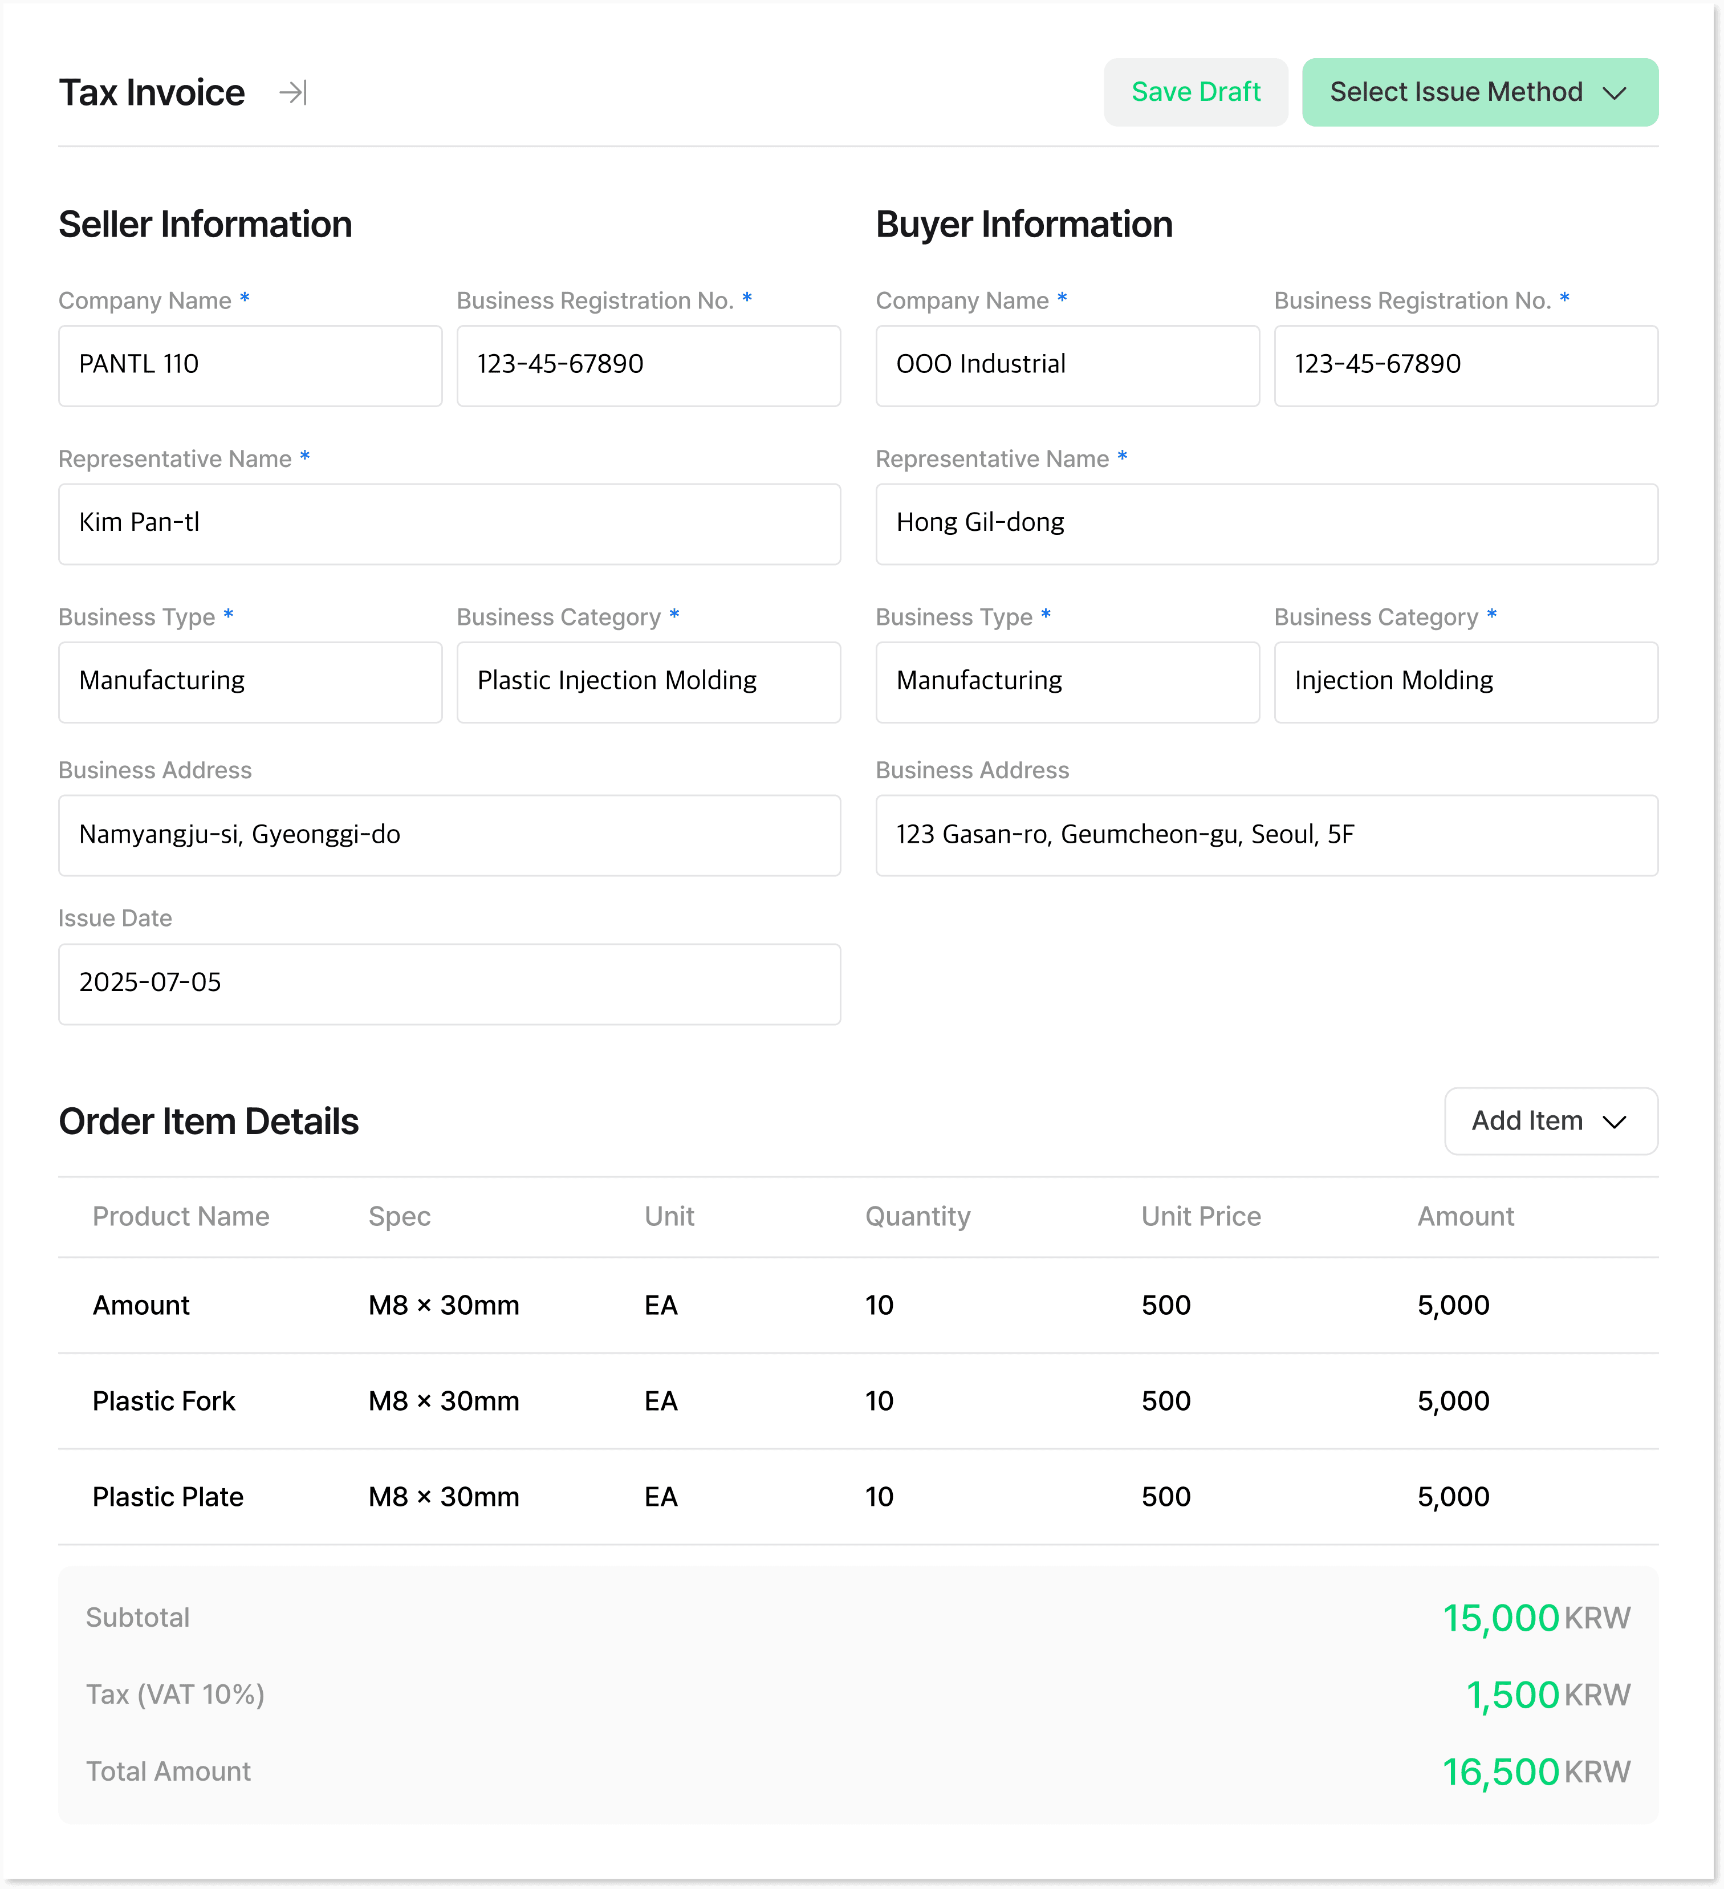Edit the seller Business Registration No. field

(648, 365)
